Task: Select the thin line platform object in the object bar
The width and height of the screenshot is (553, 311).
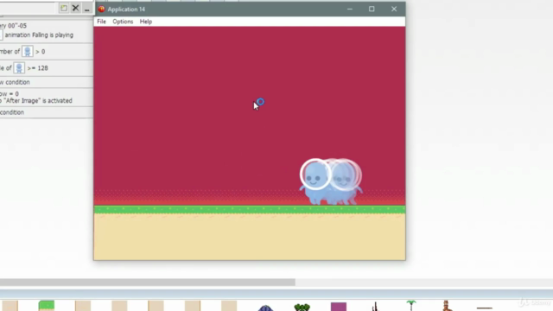Action: (x=484, y=308)
